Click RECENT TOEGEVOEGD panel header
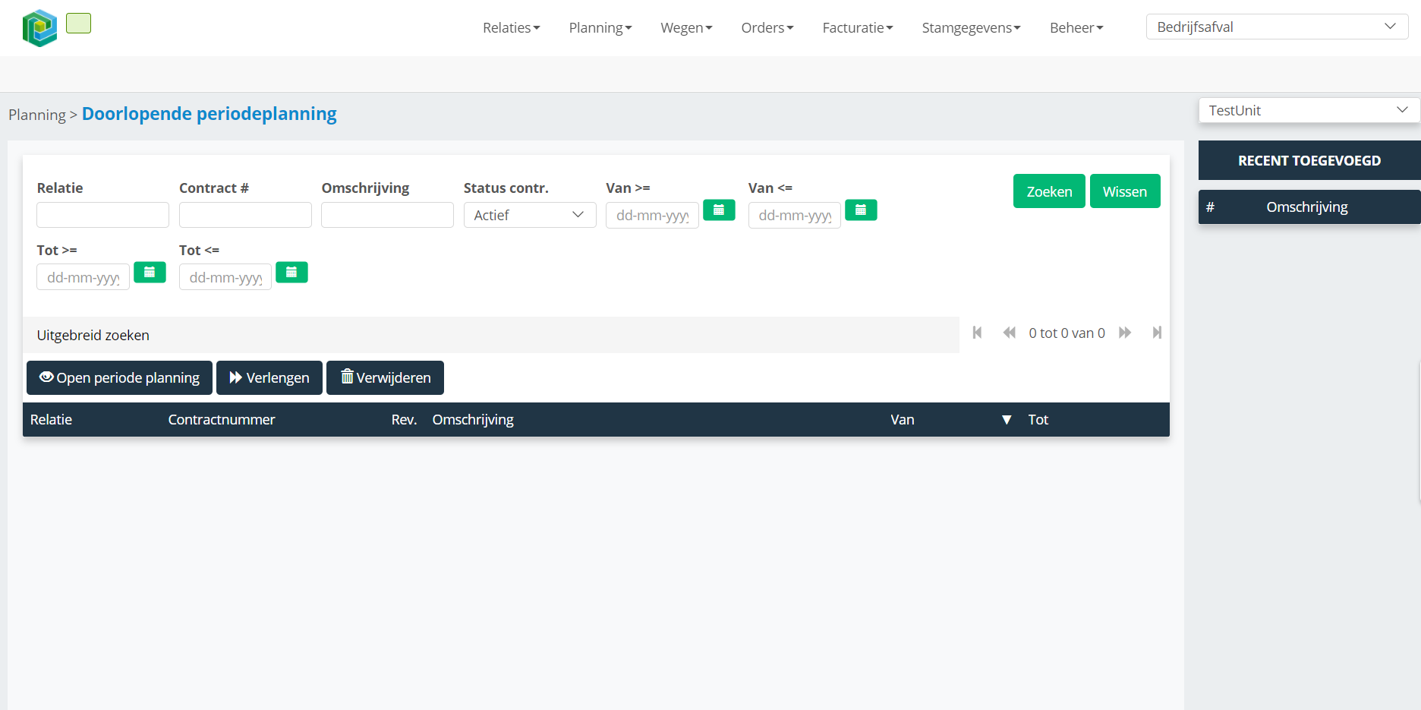Viewport: 1421px width, 710px height. [1309, 160]
